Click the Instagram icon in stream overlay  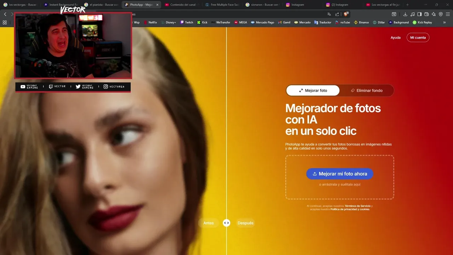(106, 87)
